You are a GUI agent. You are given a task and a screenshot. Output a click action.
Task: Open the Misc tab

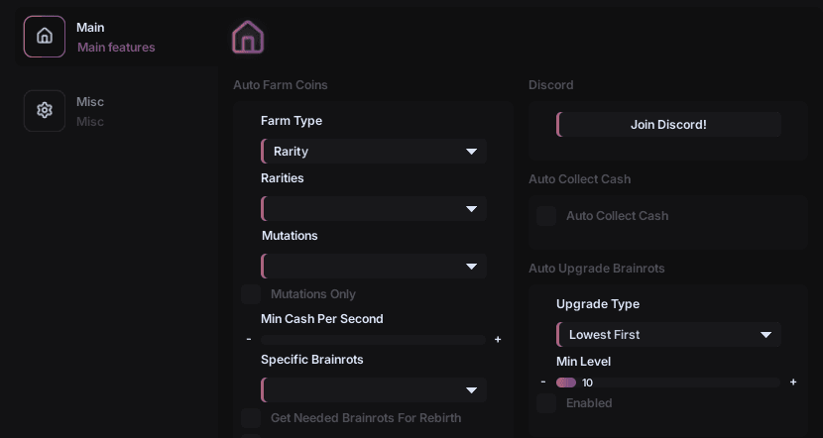click(x=90, y=111)
